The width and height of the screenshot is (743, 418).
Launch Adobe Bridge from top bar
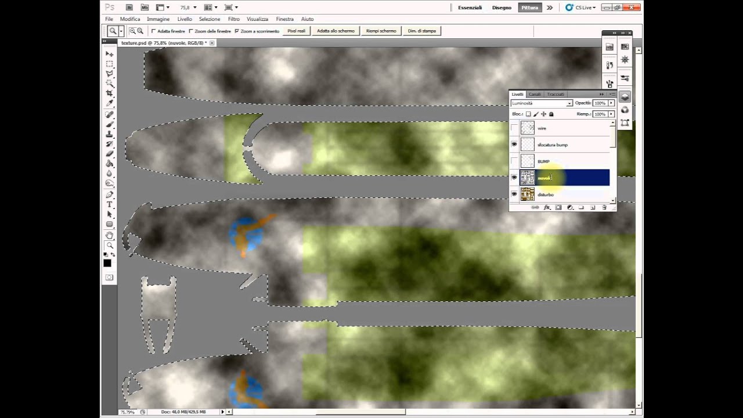(x=129, y=8)
